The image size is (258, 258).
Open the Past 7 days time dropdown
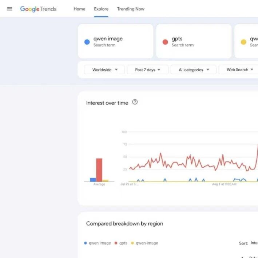click(148, 70)
